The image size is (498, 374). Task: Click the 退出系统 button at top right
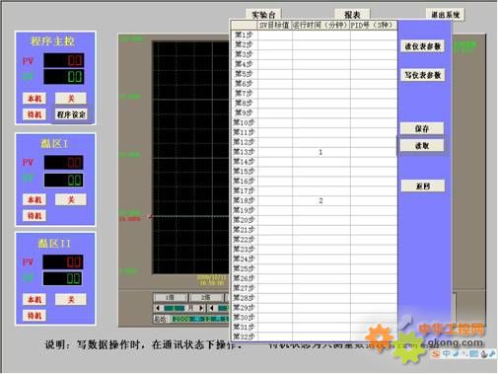point(446,15)
